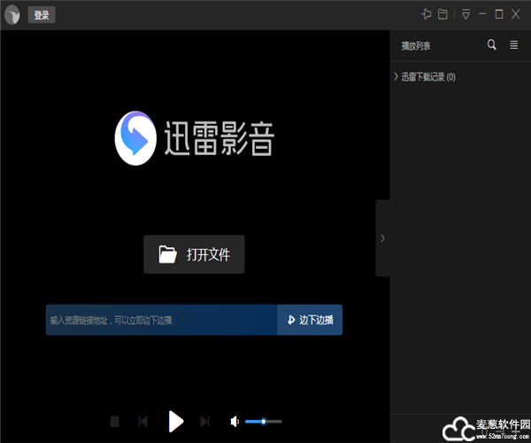Click the 边下边播 play-while-downloading button

point(310,320)
